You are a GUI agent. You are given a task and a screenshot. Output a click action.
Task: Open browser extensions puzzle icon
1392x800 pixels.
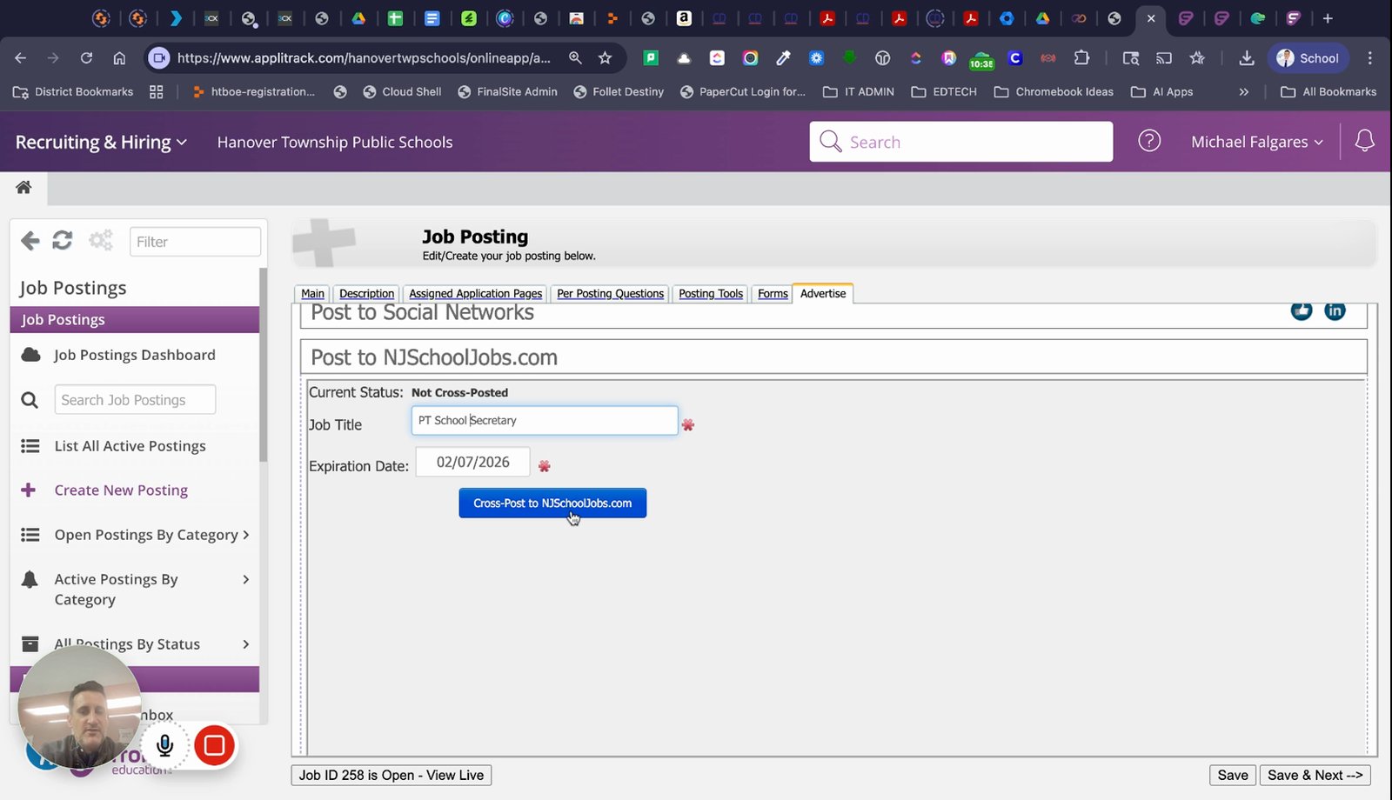pyautogui.click(x=1081, y=58)
